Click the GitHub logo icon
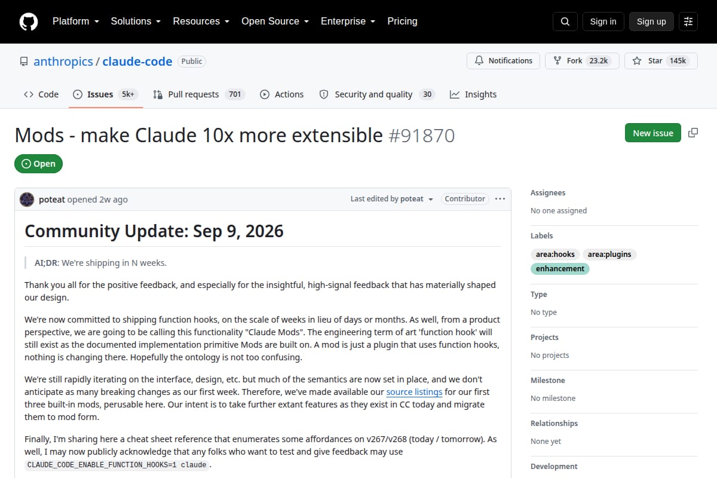The image size is (717, 478). tap(29, 22)
